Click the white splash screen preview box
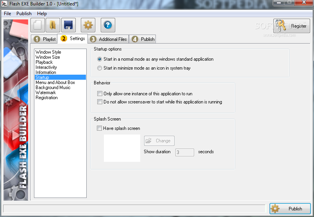The image size is (314, 217). click(122, 148)
